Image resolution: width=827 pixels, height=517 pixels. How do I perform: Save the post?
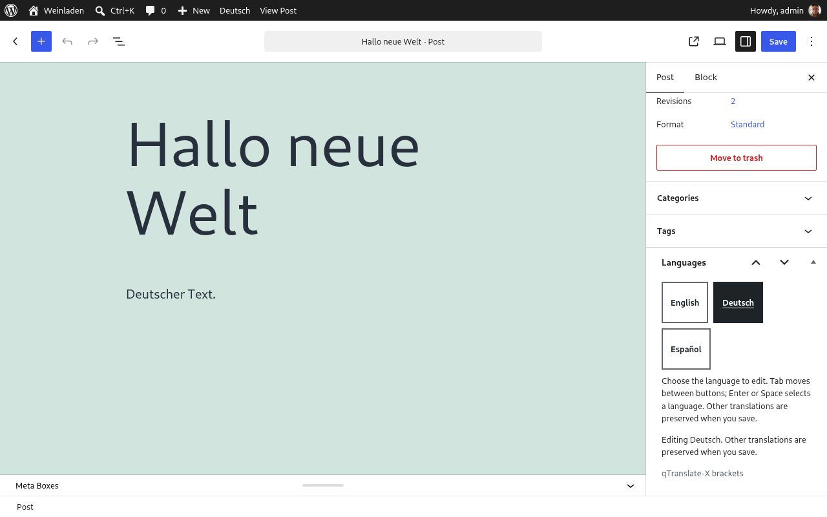click(779, 41)
